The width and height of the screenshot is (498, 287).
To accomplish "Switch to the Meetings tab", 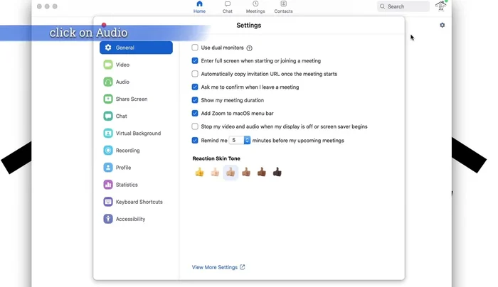I will (255, 7).
